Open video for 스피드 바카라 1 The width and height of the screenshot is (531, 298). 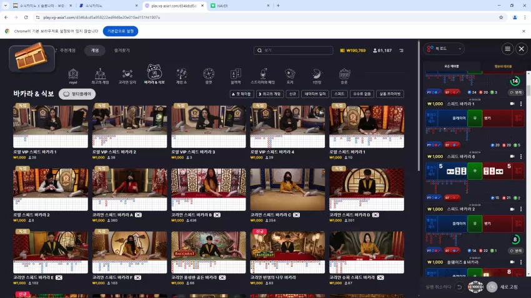click(x=512, y=103)
